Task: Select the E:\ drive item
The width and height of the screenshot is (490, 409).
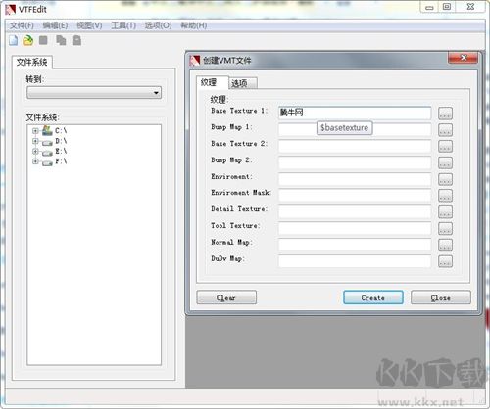Action: pos(61,151)
